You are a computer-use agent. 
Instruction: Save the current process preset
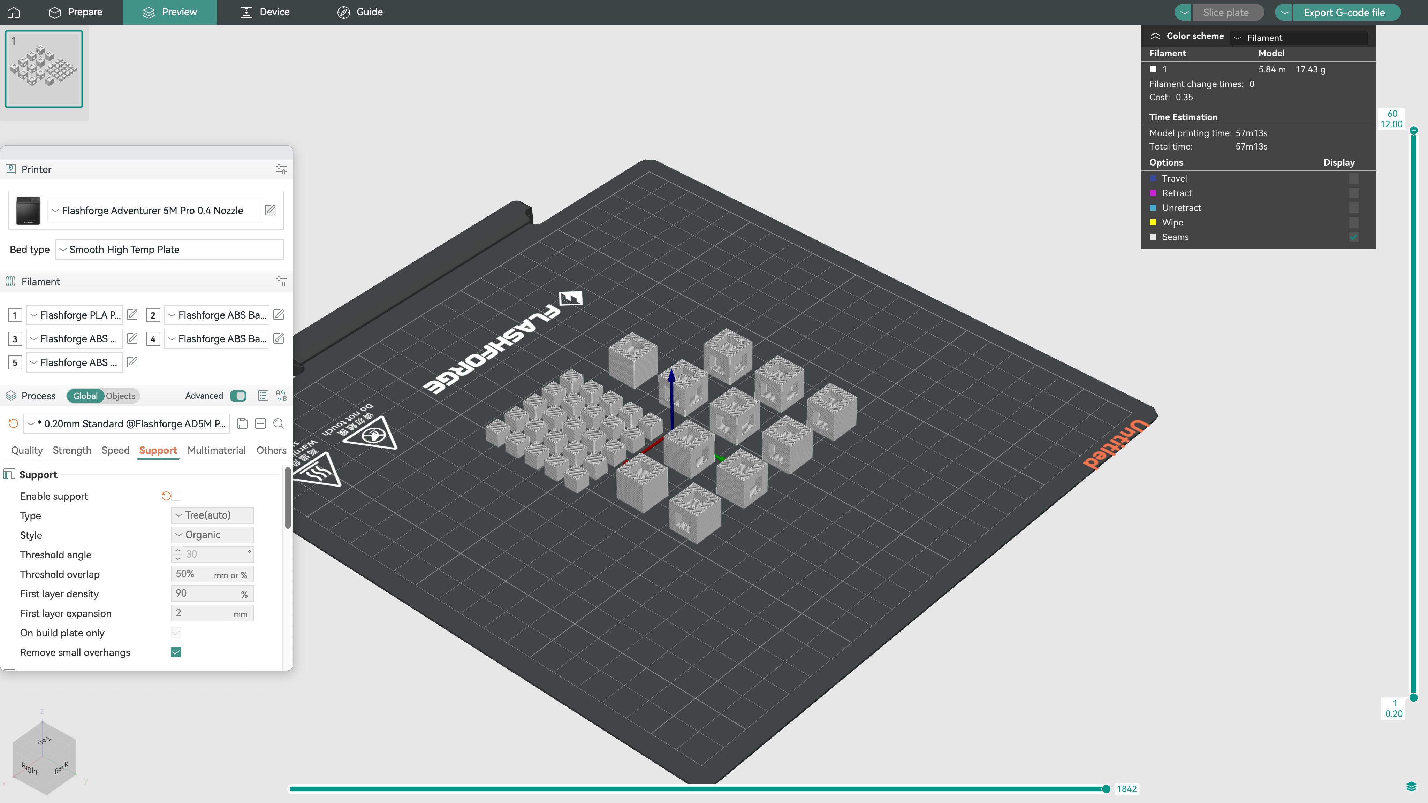click(x=242, y=423)
